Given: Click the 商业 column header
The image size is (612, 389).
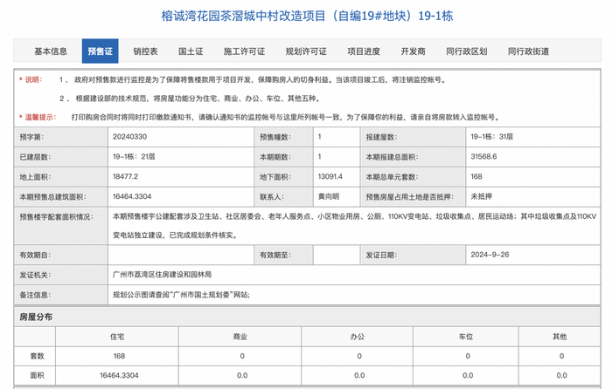Looking at the screenshot, I should (240, 337).
